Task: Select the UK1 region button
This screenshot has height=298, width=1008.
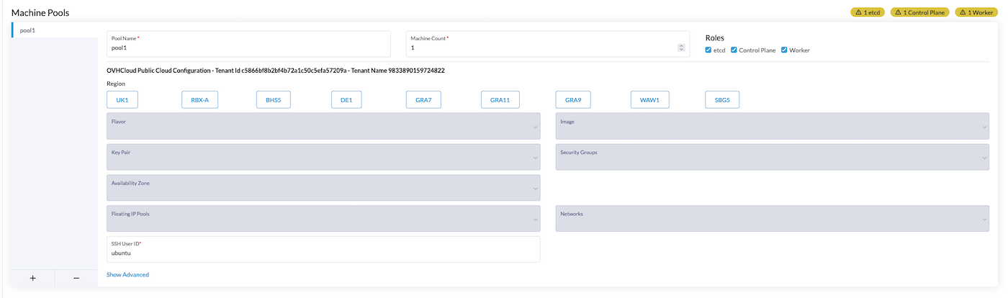Action: point(122,100)
